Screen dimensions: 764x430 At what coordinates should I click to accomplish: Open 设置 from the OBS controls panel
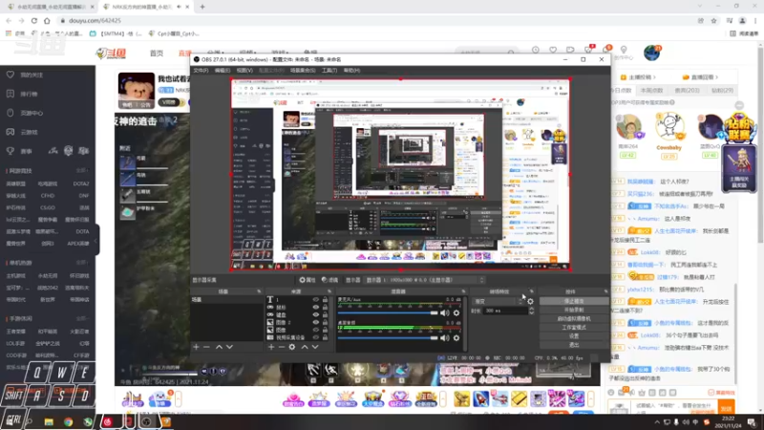click(x=574, y=336)
